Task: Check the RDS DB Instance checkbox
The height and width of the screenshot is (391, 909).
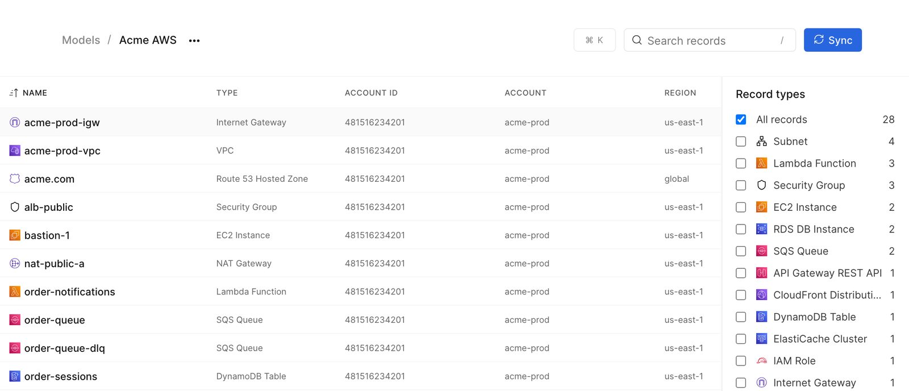Action: point(741,229)
